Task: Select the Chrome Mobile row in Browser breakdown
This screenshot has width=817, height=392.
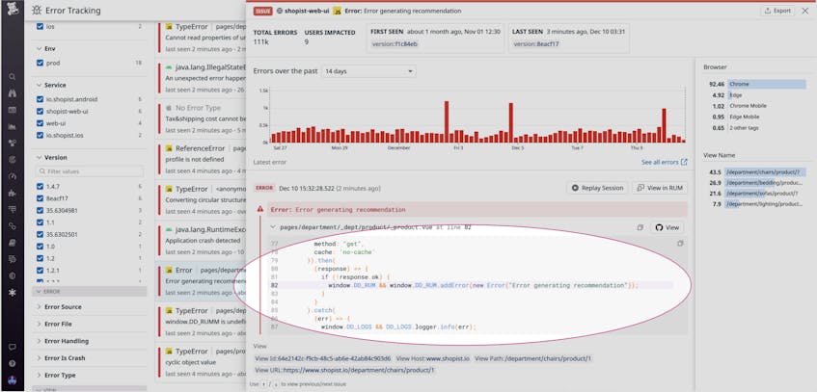Action: 756,106
